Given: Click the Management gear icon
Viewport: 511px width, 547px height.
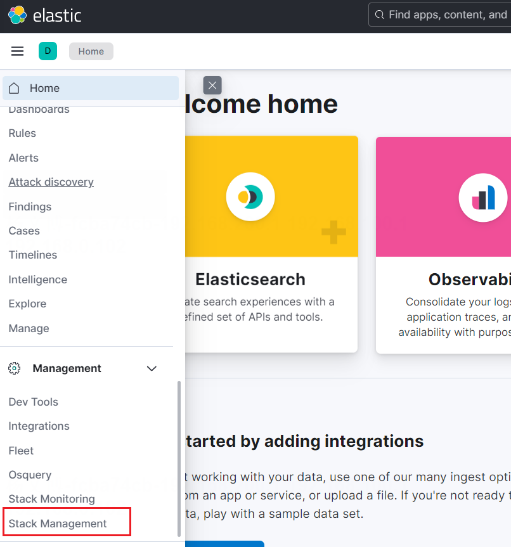Looking at the screenshot, I should 15,368.
